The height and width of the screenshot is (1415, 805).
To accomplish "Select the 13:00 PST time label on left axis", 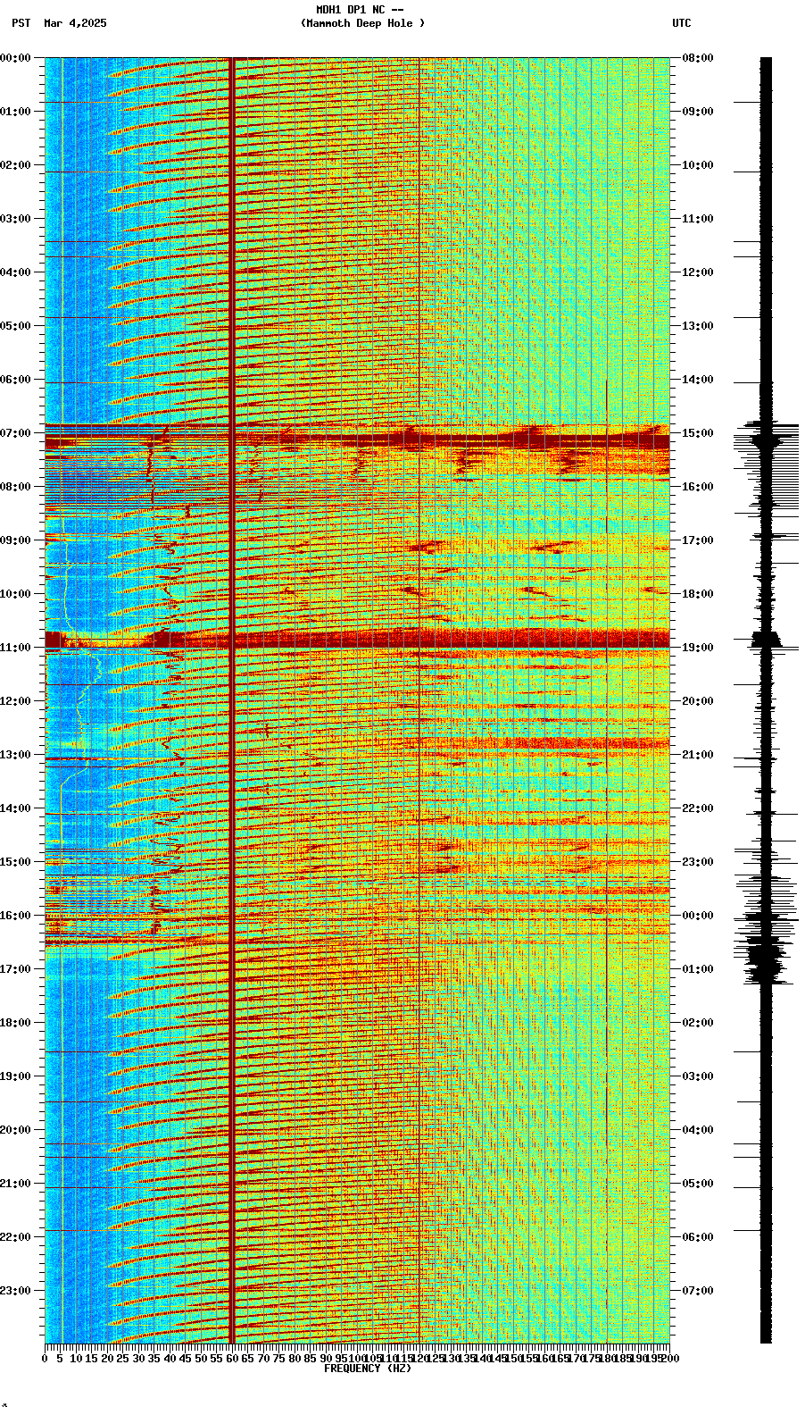I will 15,755.
